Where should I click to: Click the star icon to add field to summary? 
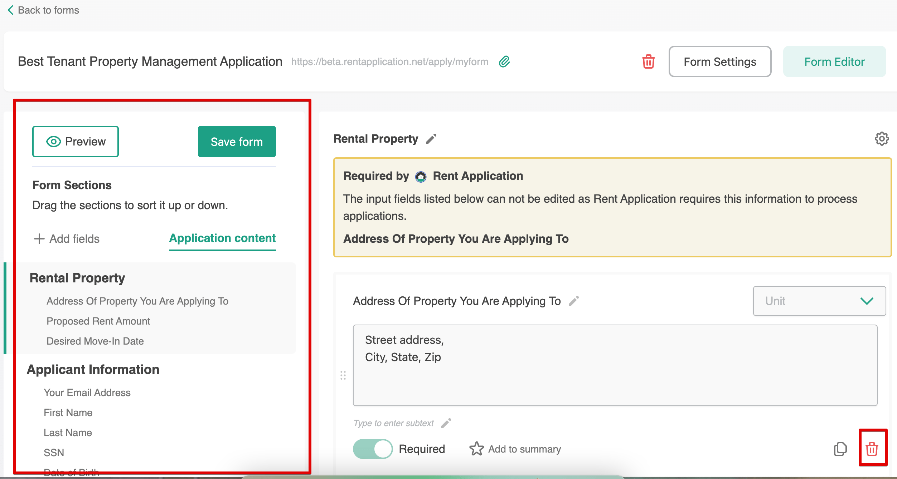(x=476, y=448)
